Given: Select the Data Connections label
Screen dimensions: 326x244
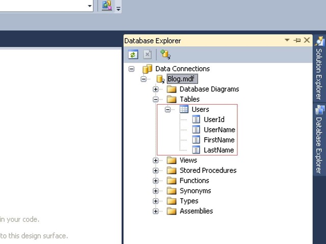Looking at the screenshot, I should pyautogui.click(x=182, y=69).
